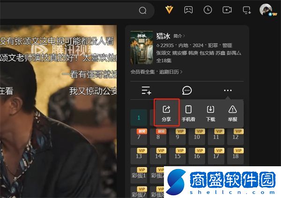The height and width of the screenshot is (198, 281).
Task: Play VIP episode 9
Action: [177, 137]
